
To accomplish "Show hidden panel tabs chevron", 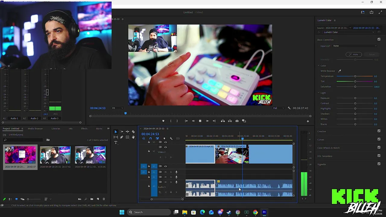I will (x=108, y=129).
